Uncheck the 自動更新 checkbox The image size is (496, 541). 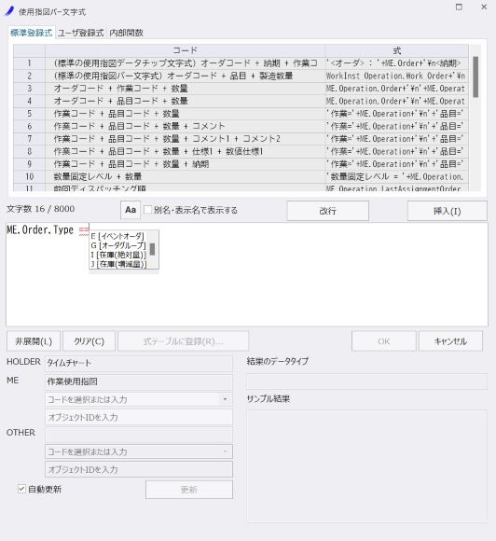21,489
